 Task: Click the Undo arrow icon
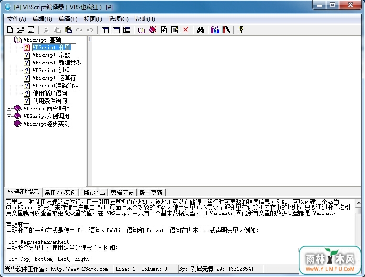[x=90, y=30]
